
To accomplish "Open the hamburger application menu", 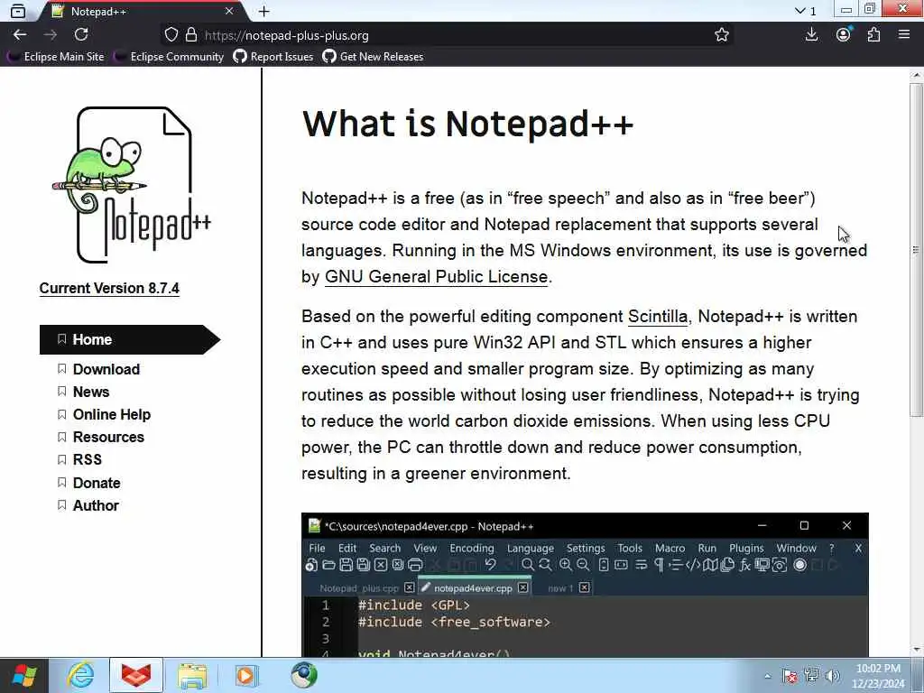I will (x=904, y=35).
